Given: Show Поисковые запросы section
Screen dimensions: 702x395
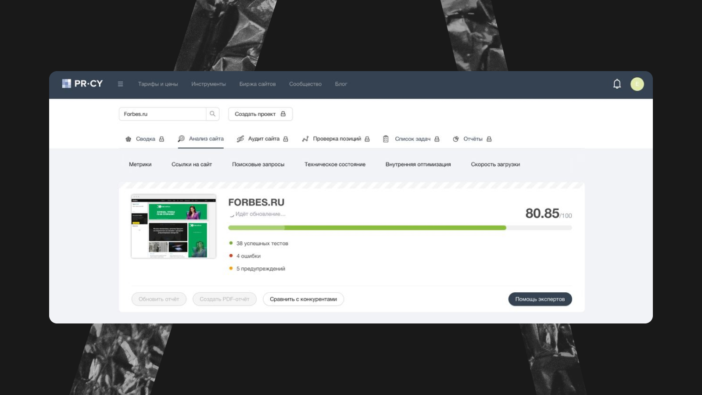Looking at the screenshot, I should [258, 165].
